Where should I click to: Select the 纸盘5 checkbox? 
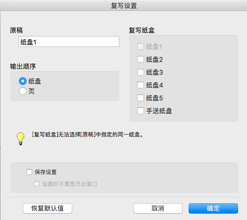tap(141, 98)
